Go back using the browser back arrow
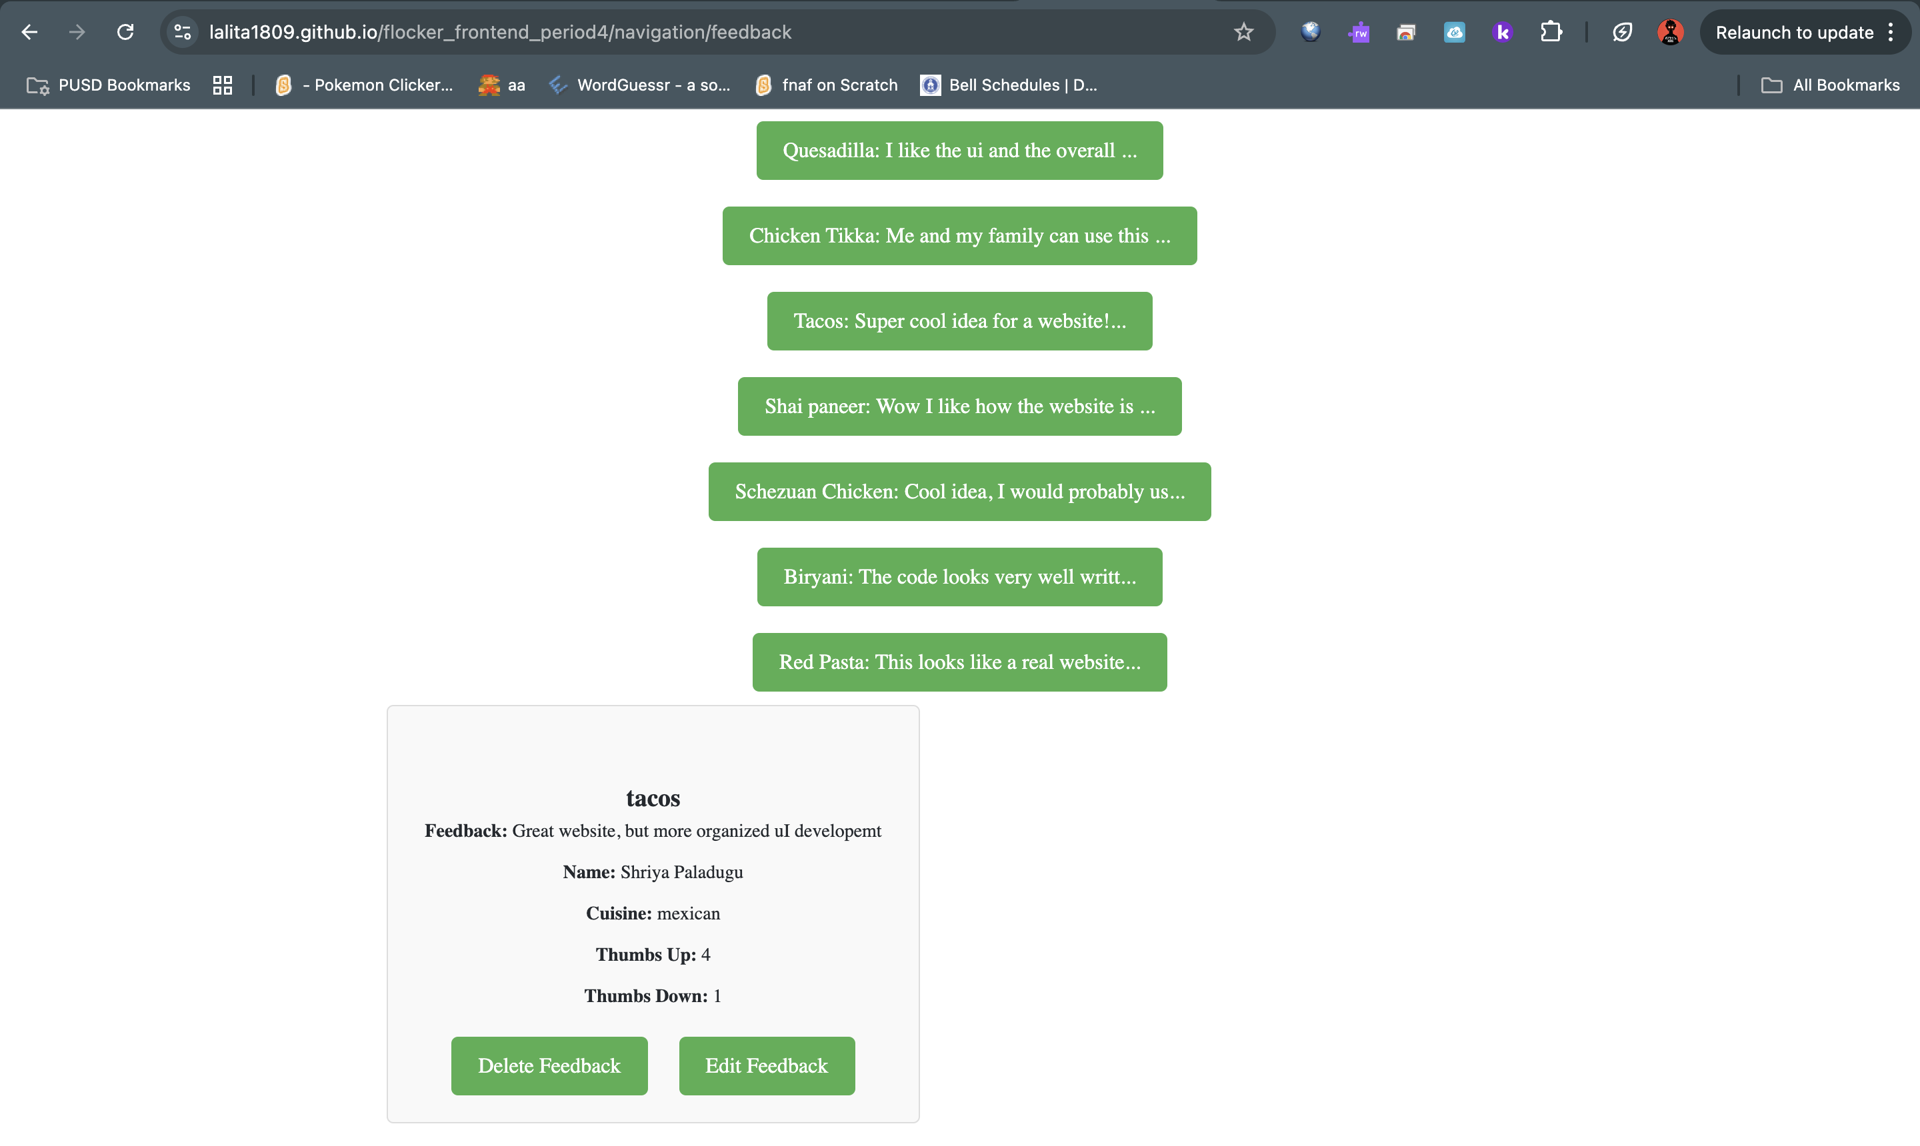 click(29, 33)
